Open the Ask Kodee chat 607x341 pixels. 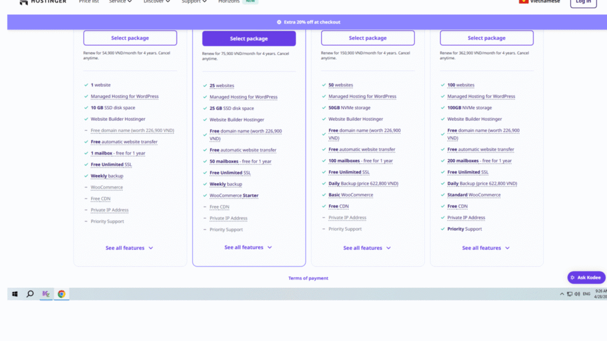(586, 278)
